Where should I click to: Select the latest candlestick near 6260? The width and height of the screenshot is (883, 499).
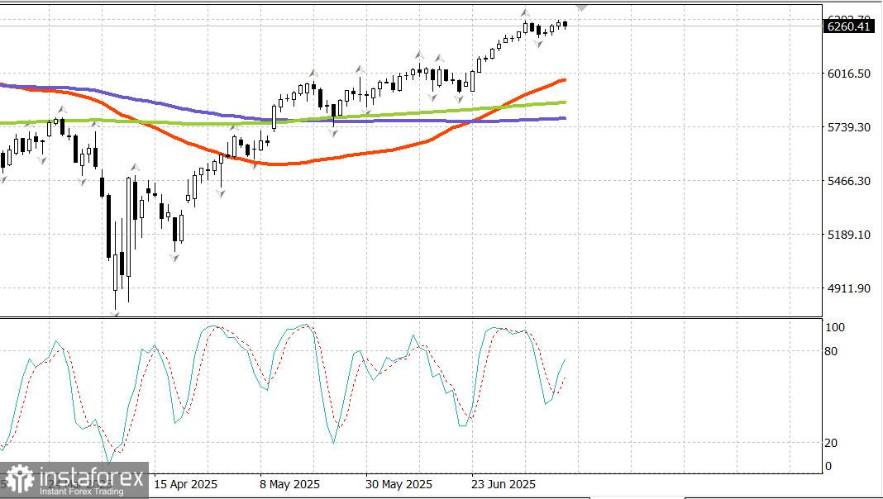tap(565, 24)
